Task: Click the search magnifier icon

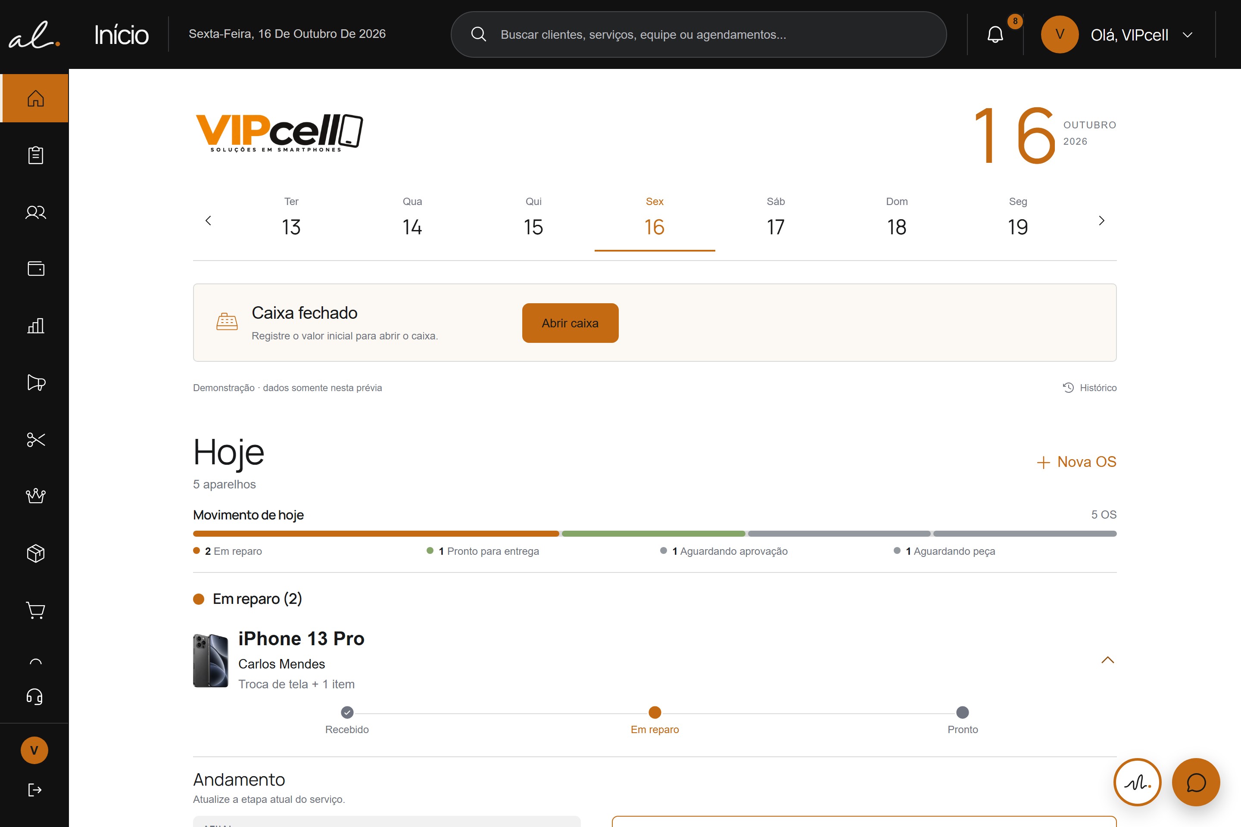Action: (x=478, y=34)
